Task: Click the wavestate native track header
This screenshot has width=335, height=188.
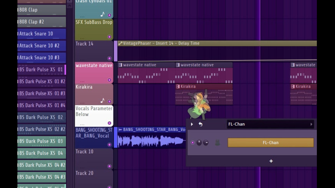Action: pos(94,73)
